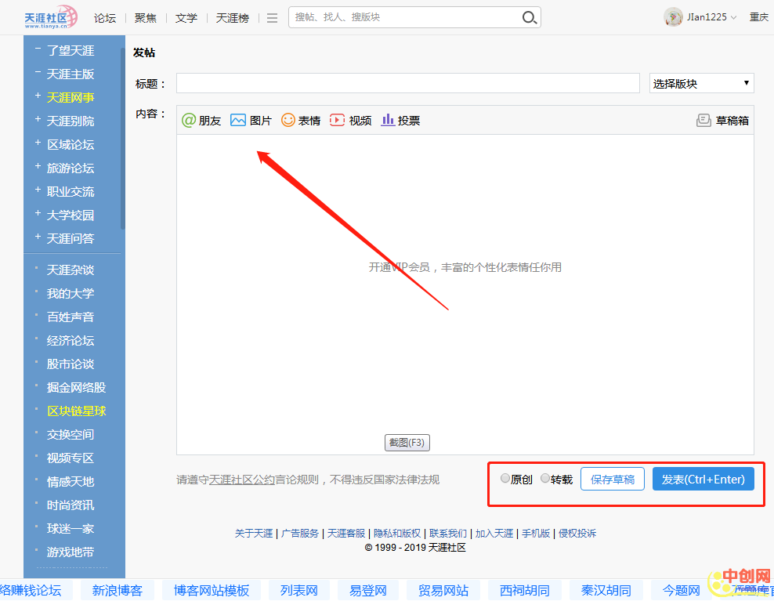The image size is (774, 601).
Task: Go to the 论坛 navigation tab
Action: 105,18
